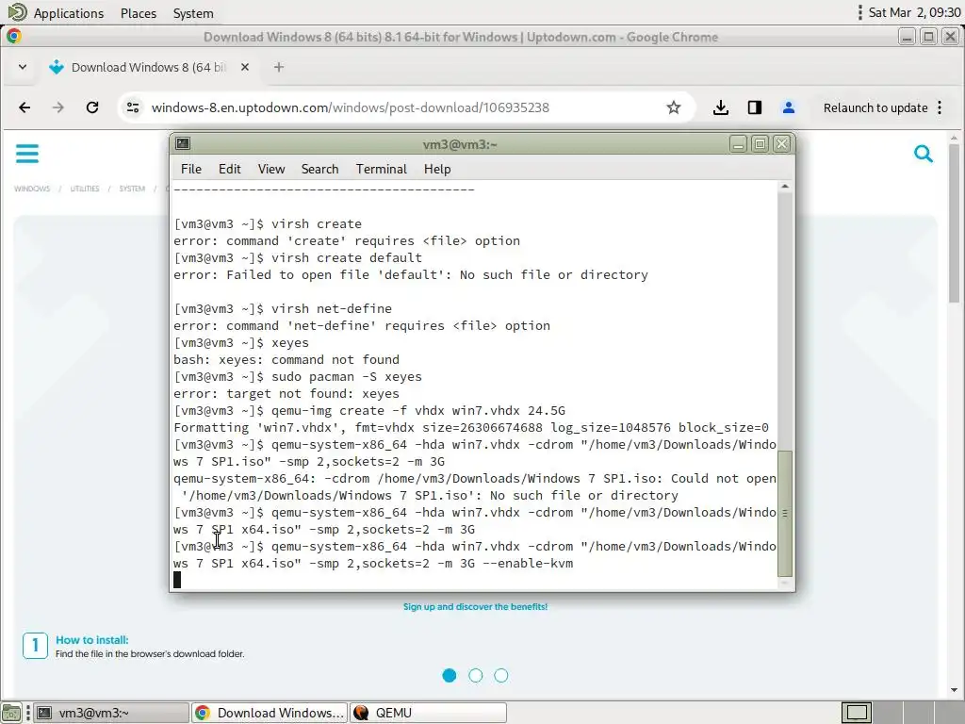The width and height of the screenshot is (965, 724).
Task: Click Relaunch to update button
Action: pyautogui.click(x=875, y=107)
